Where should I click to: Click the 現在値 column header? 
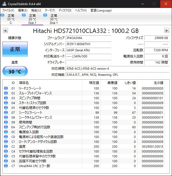coord(91,83)
